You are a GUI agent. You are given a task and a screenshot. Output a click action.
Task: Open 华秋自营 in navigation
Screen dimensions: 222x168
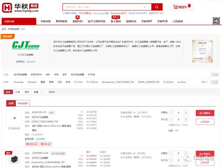(46, 21)
